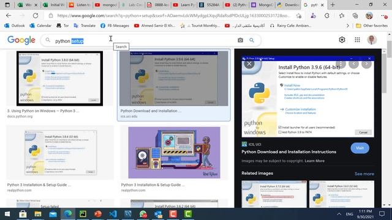Close the image preview panel
Viewport: 392px width, 220px height.
[x=249, y=64]
